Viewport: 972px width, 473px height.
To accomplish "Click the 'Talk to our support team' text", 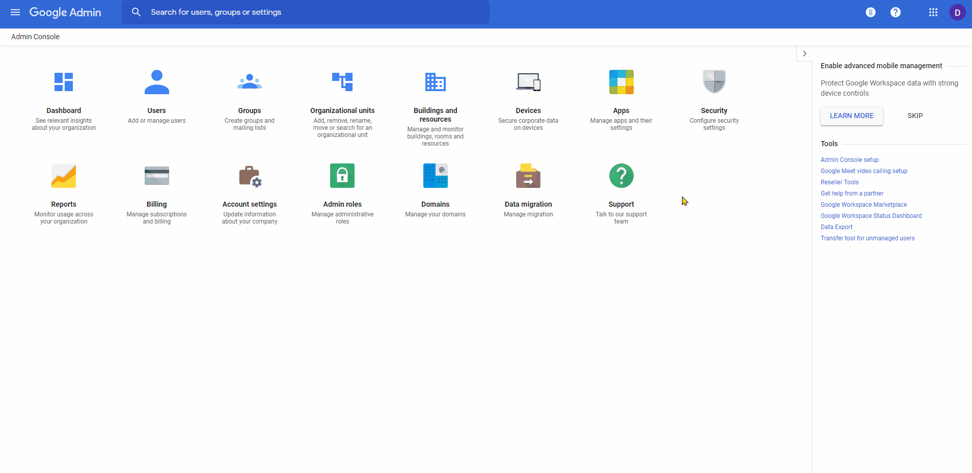I will point(622,218).
